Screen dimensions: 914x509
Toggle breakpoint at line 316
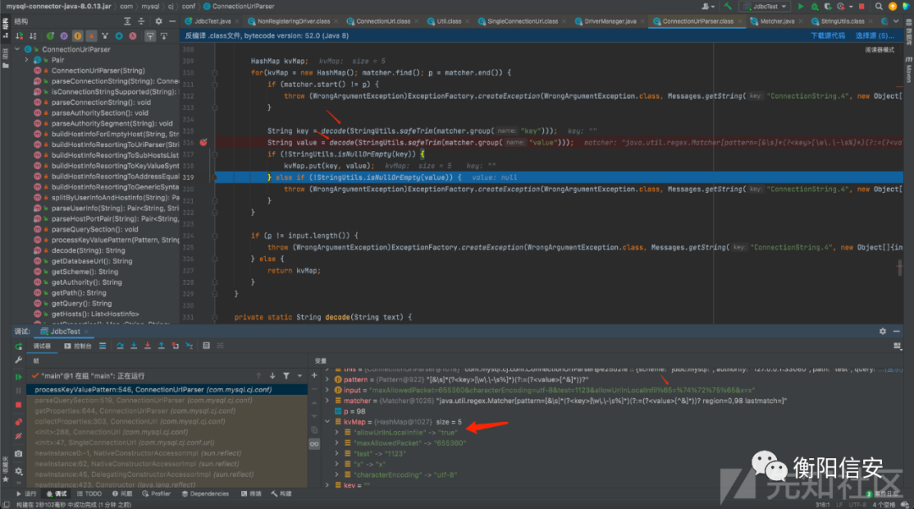click(x=203, y=143)
